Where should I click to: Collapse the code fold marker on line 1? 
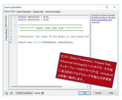click(15, 17)
